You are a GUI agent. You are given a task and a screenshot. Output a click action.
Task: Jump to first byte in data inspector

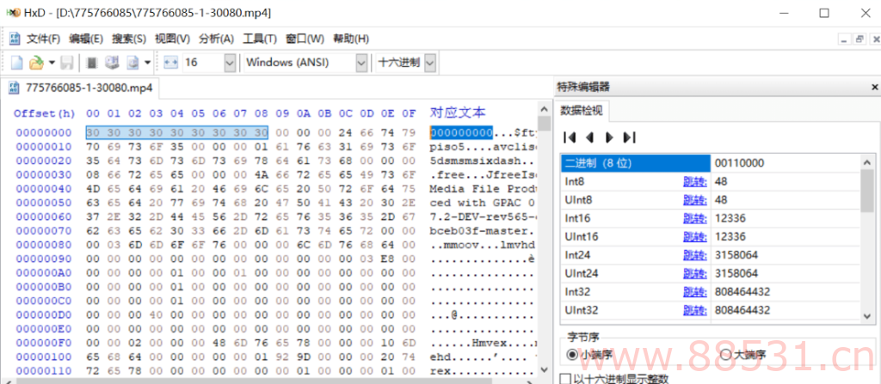pyautogui.click(x=569, y=137)
